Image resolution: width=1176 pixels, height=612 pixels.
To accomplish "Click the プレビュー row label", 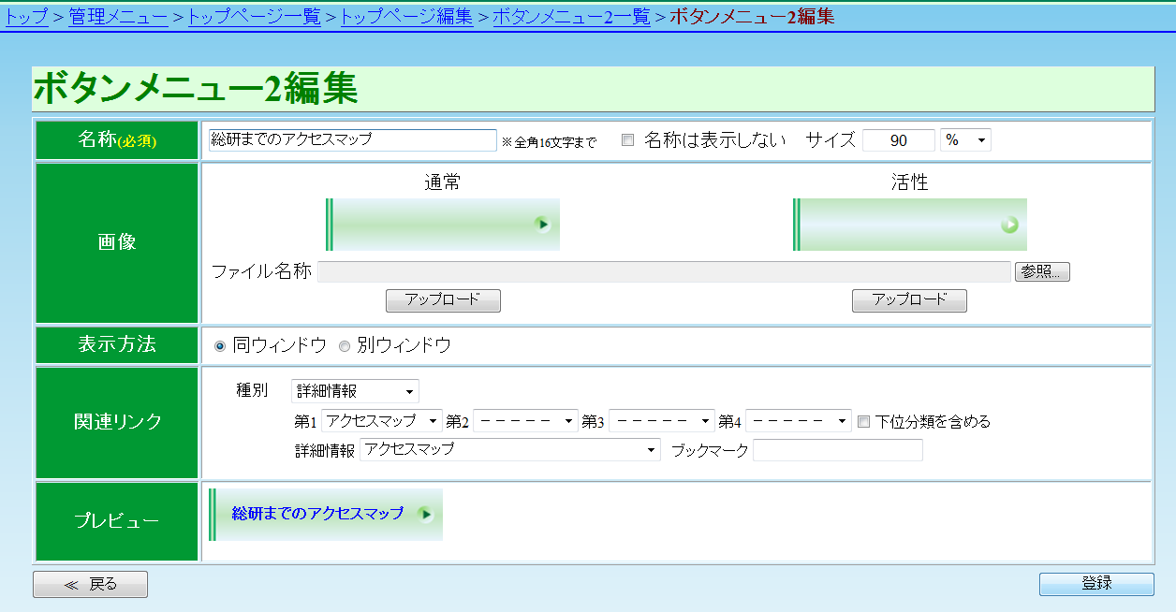I will 117,521.
